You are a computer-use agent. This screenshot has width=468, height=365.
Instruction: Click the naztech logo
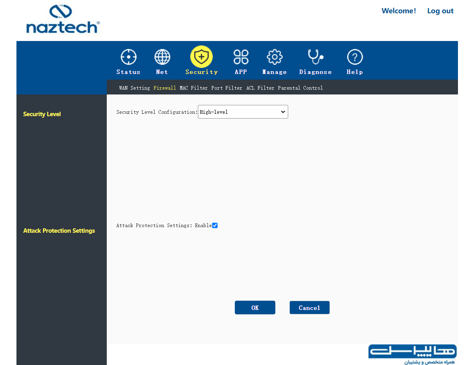63,19
